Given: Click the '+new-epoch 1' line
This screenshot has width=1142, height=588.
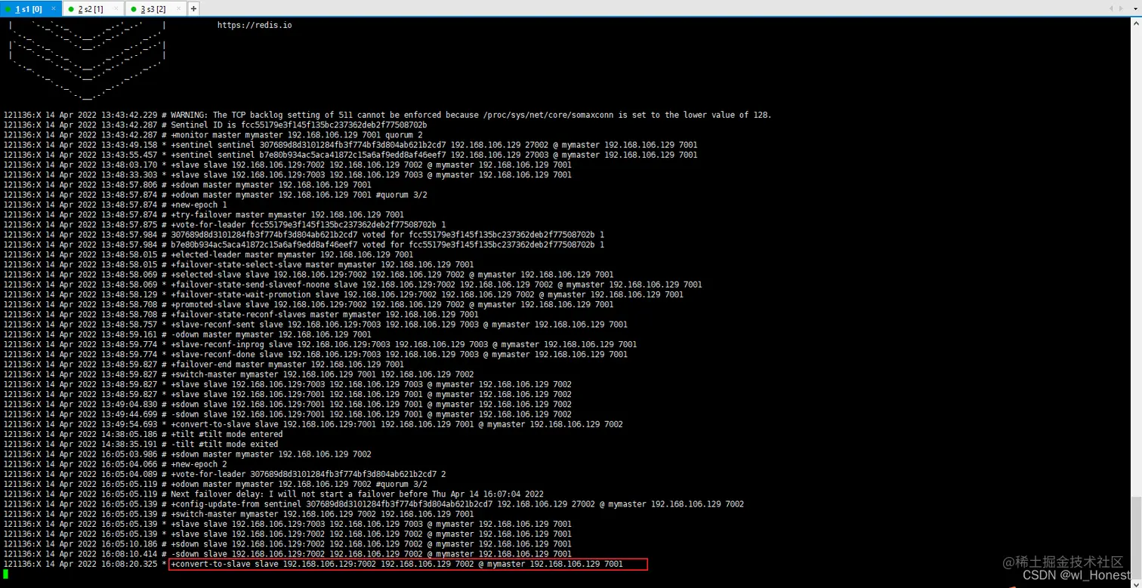Looking at the screenshot, I should pyautogui.click(x=116, y=205).
